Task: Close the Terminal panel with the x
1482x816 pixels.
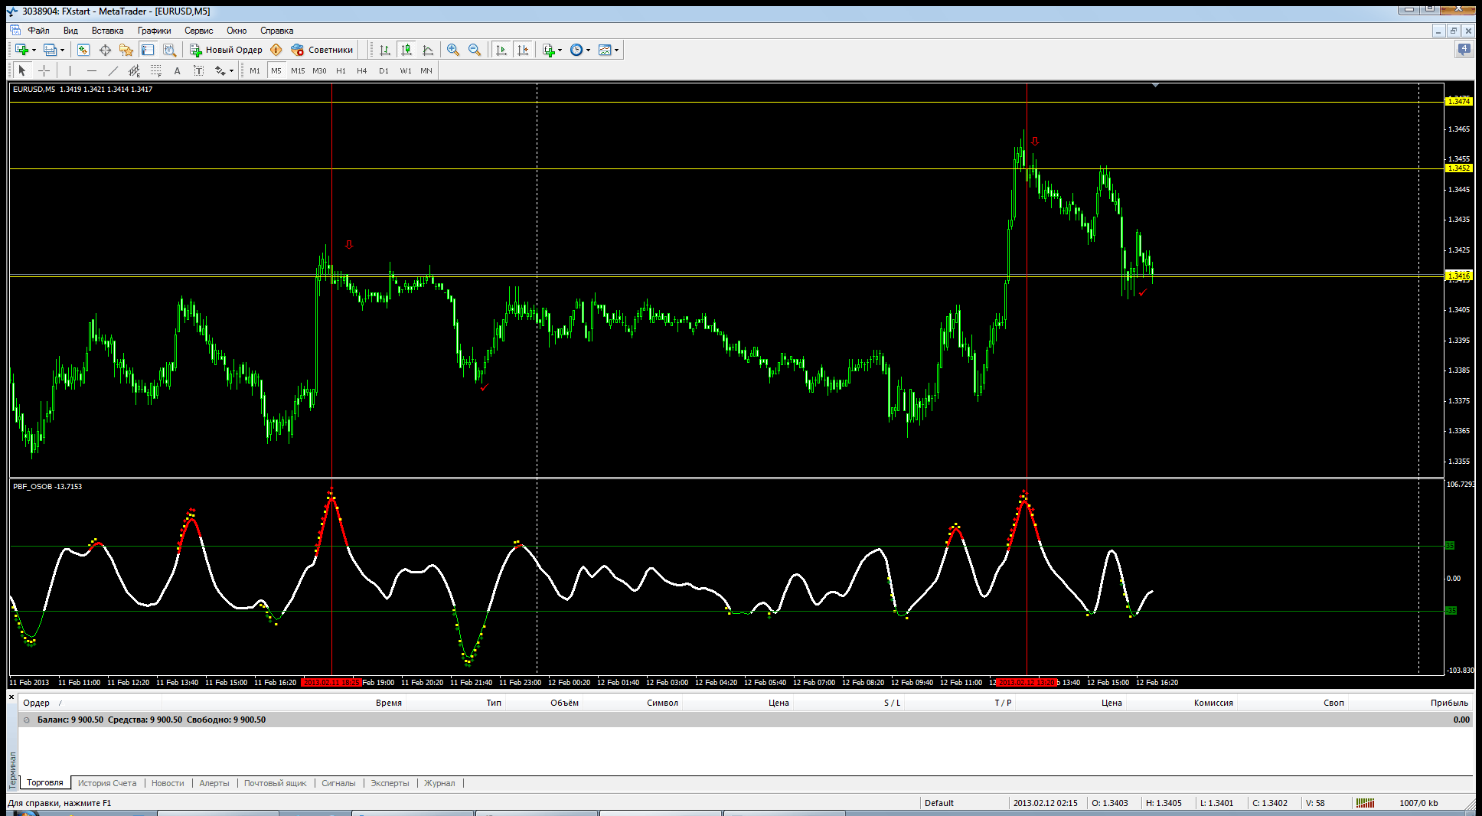Action: pos(11,697)
